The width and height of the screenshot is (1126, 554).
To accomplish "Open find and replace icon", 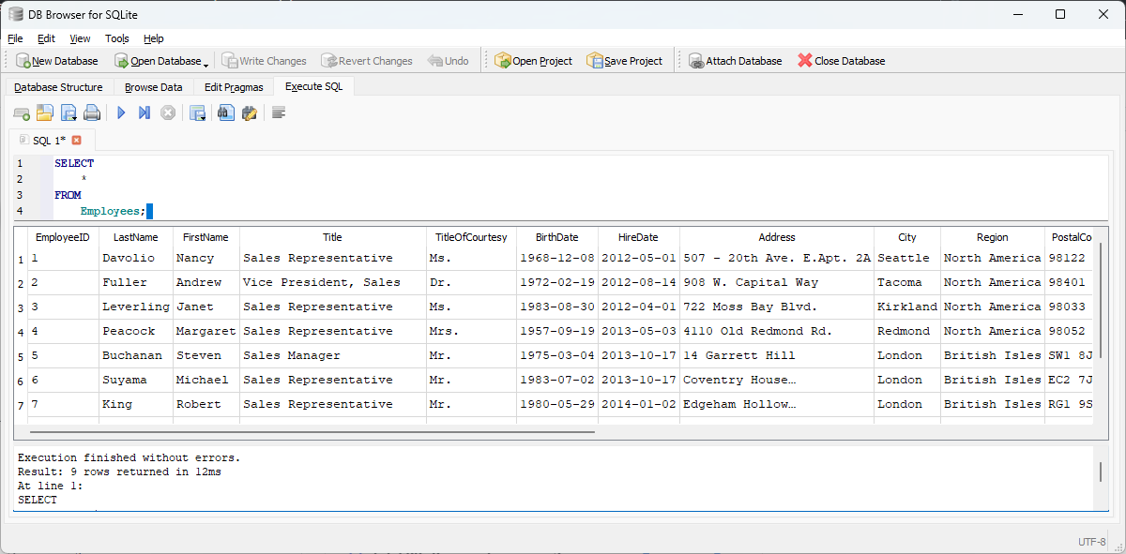I will [249, 113].
